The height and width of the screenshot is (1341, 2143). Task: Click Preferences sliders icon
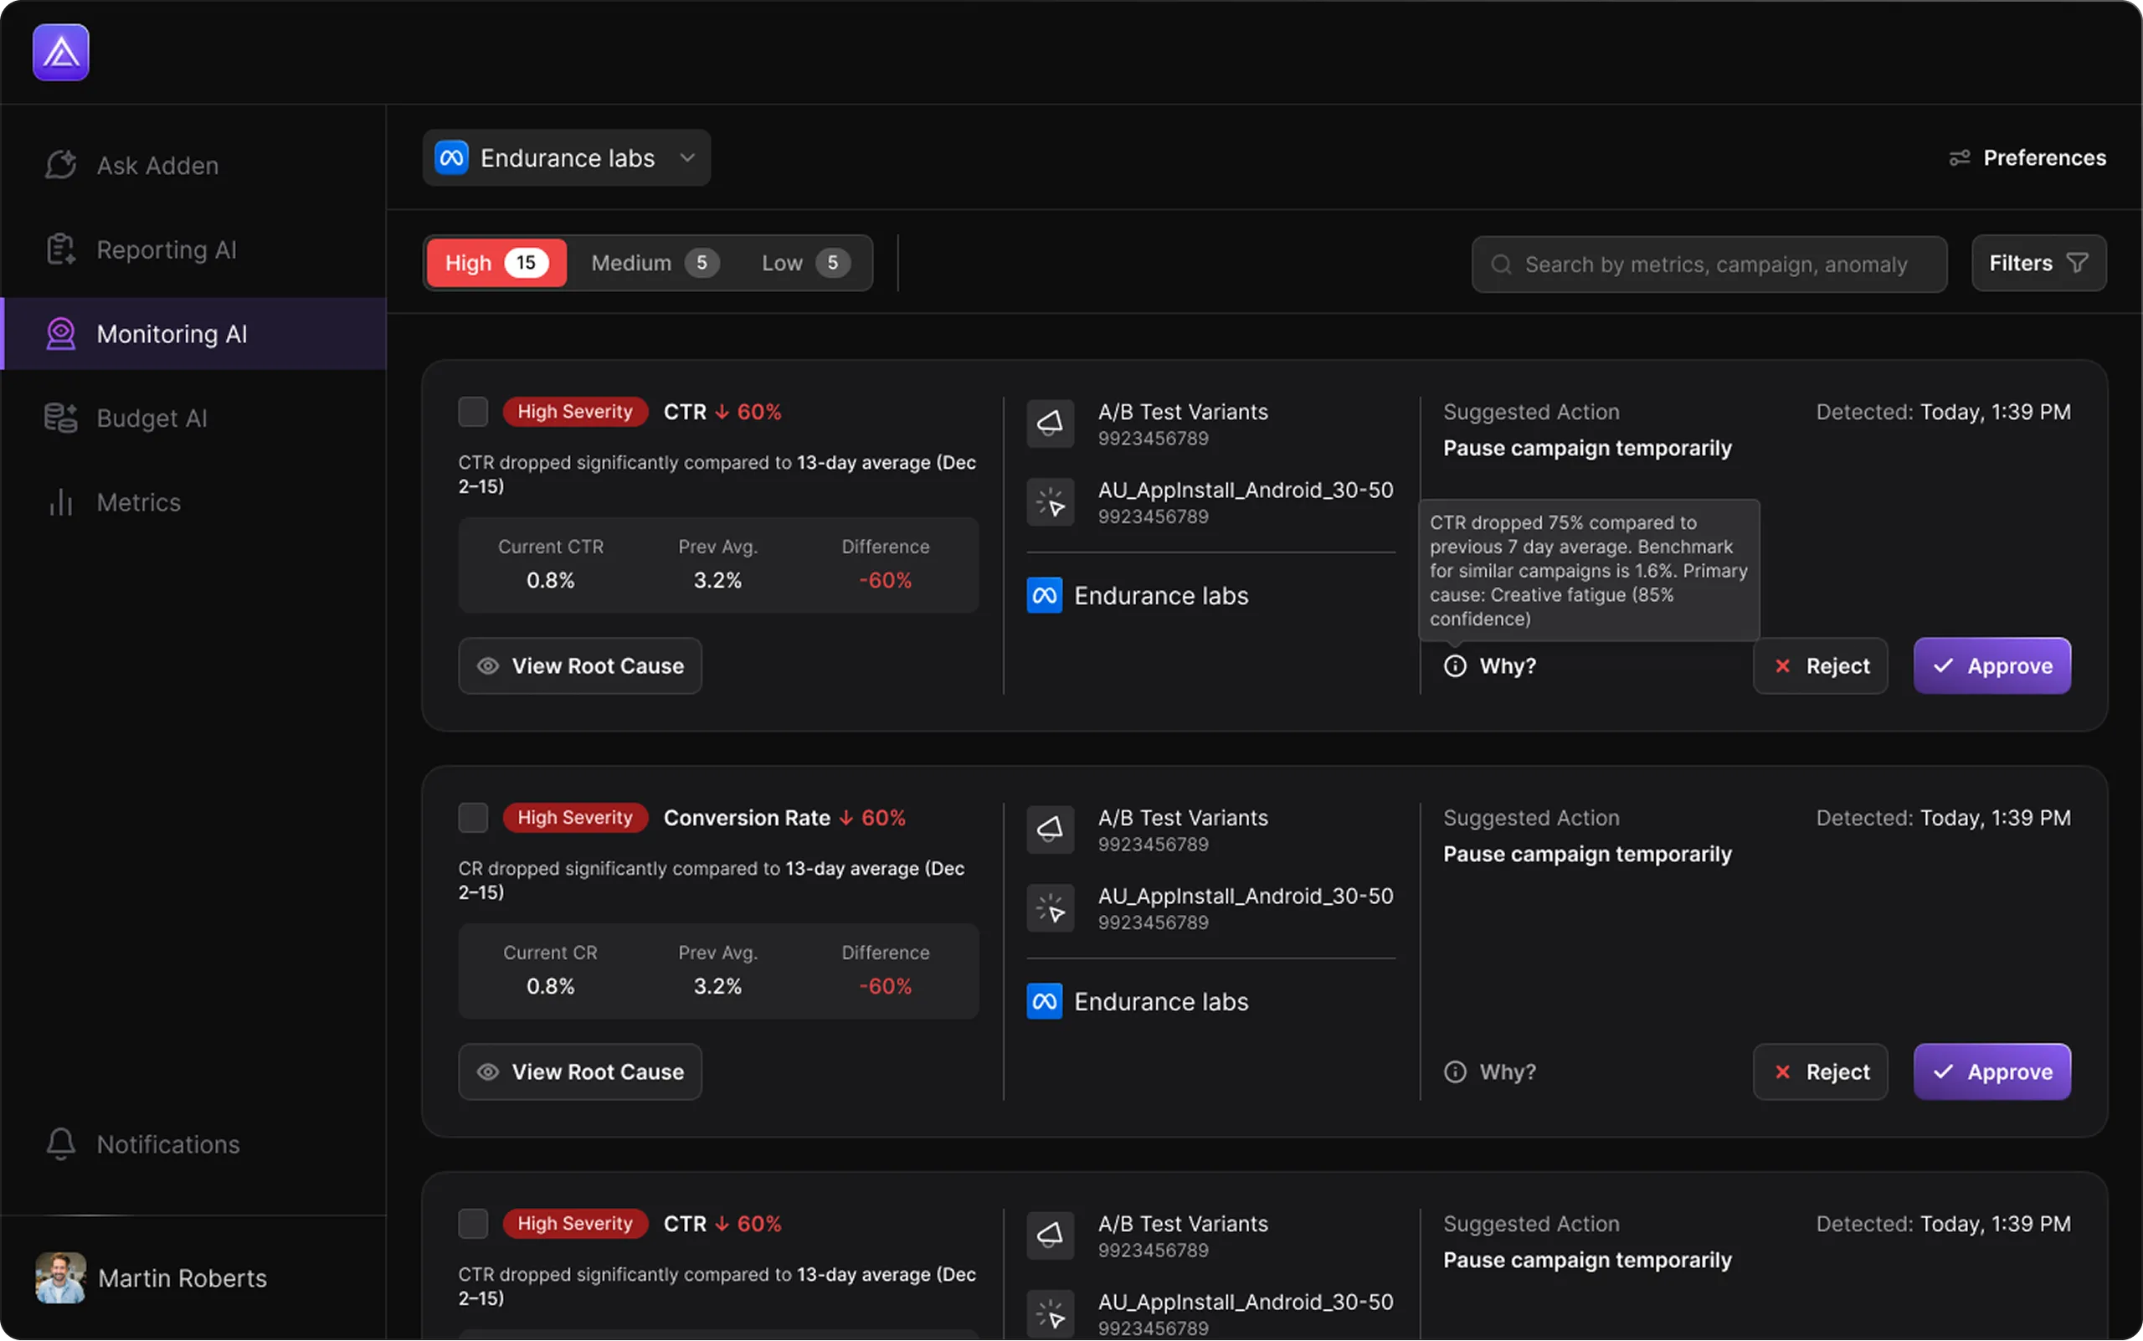1959,158
